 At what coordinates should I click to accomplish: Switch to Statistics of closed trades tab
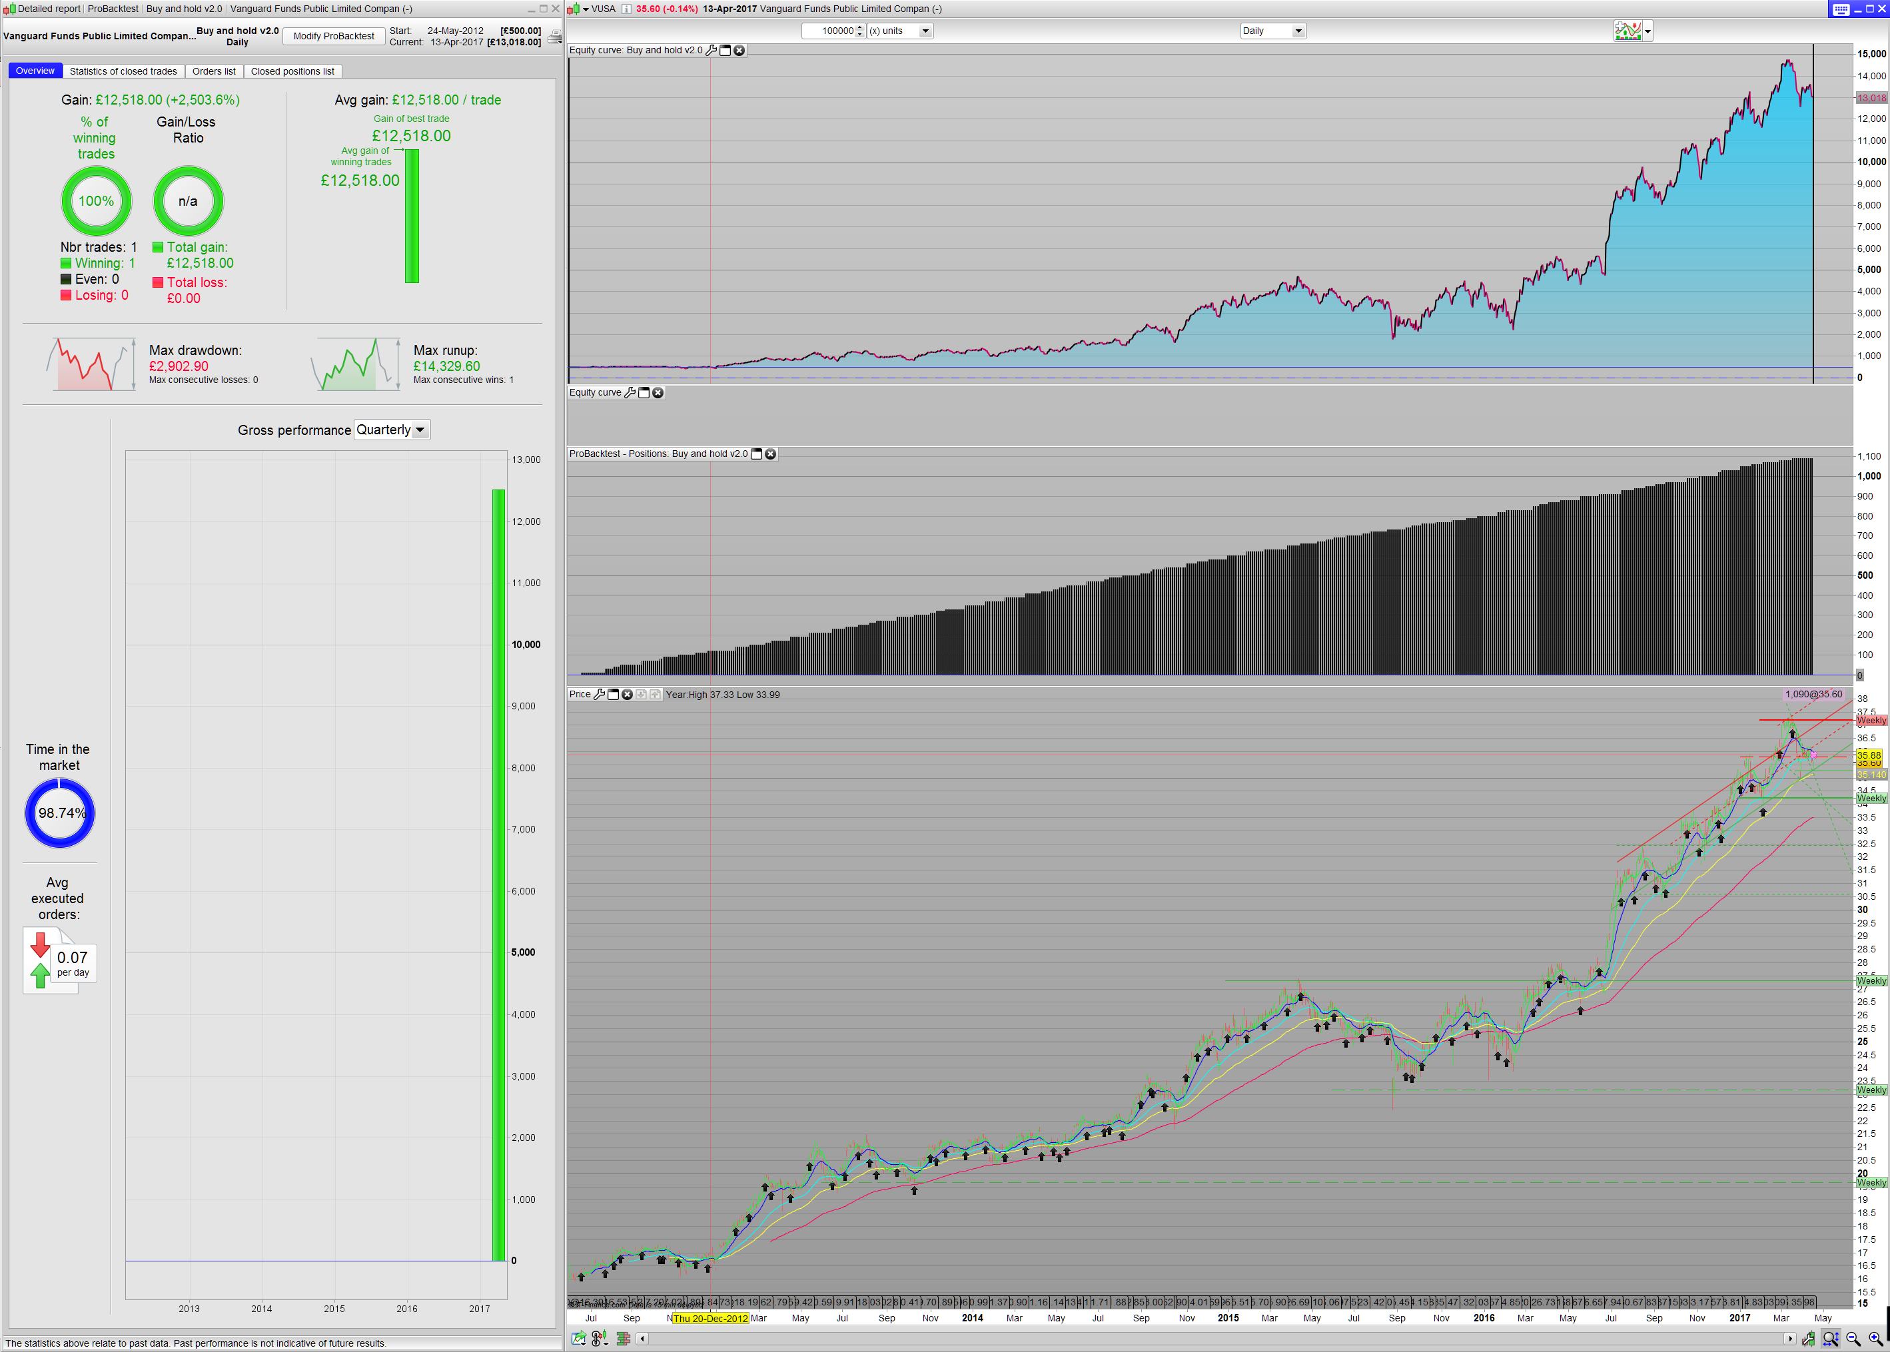pos(123,71)
